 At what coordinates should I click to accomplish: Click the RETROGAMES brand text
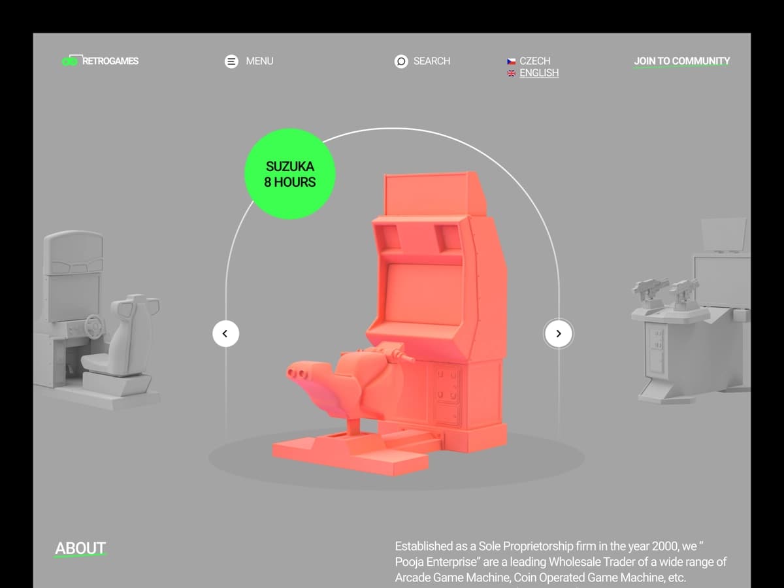tap(110, 61)
